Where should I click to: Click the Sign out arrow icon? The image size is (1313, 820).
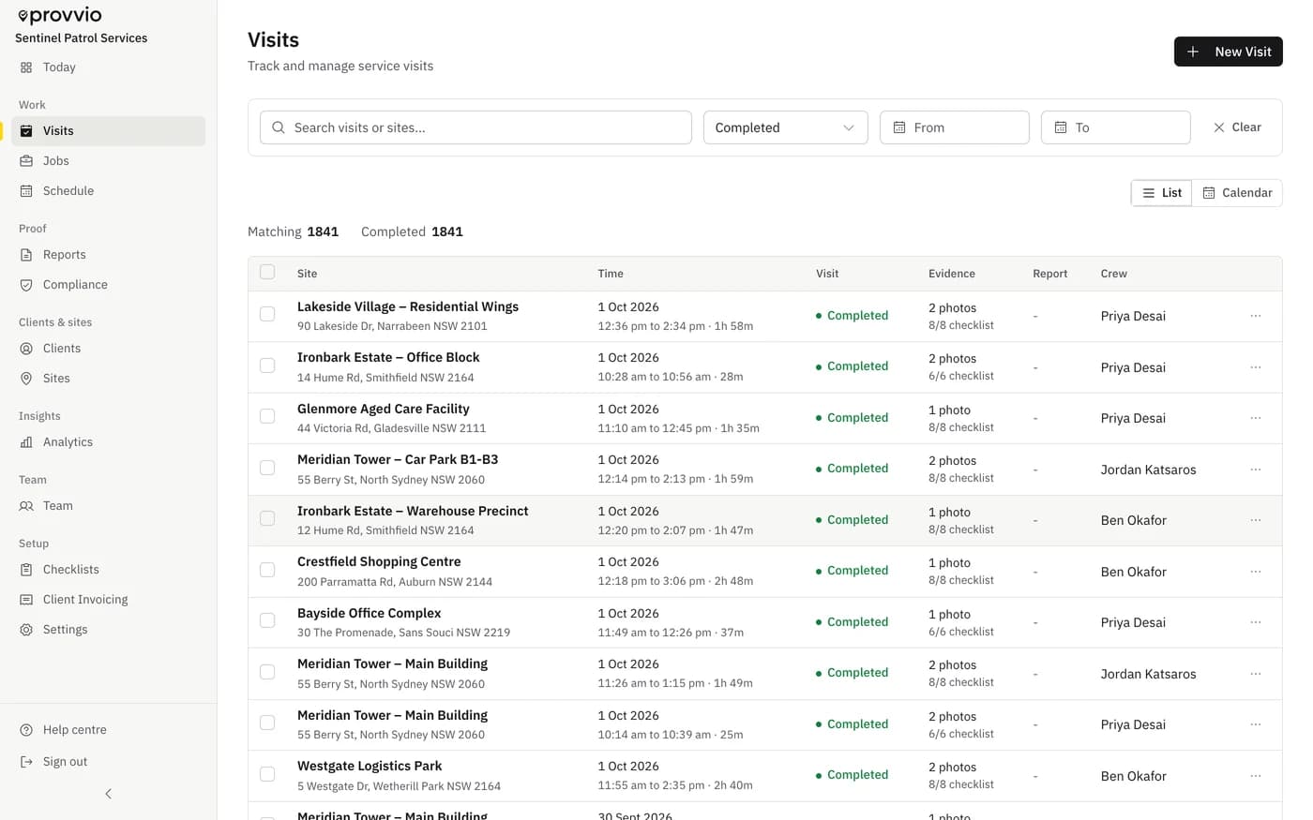click(26, 762)
